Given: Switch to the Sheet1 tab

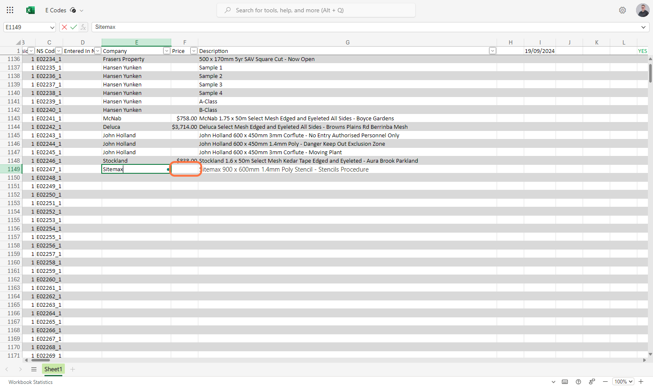Looking at the screenshot, I should 53,369.
